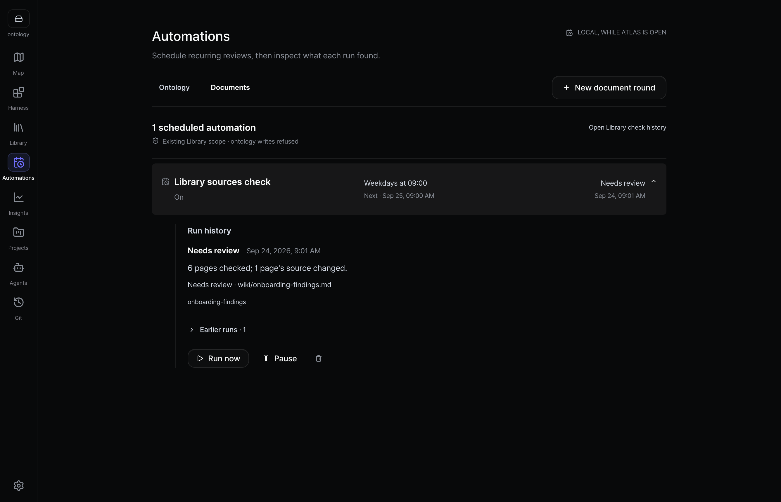Click 'Needs review · wiki/onboarding-findings.md' text

260,285
